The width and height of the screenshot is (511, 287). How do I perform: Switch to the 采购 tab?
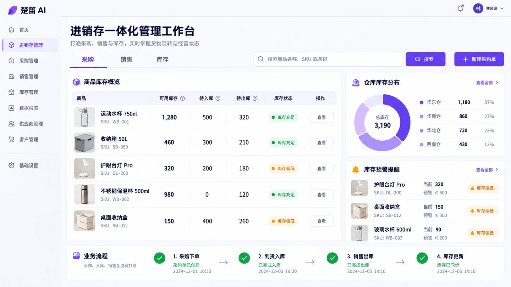(88, 60)
